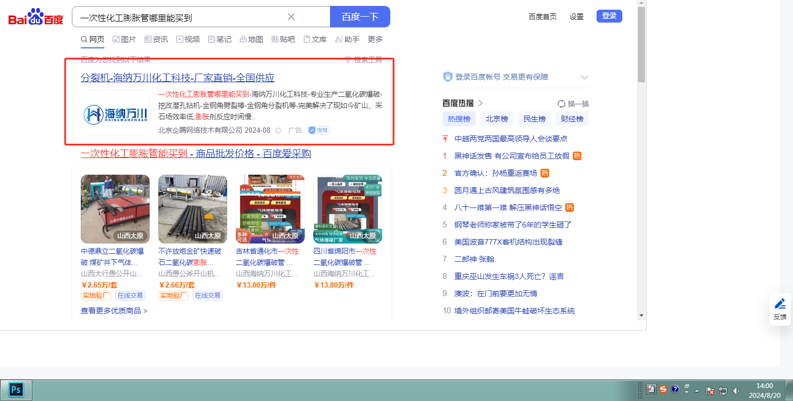This screenshot has width=793, height=401.
Task: Refresh hot searches with 换一换
Action: (x=573, y=104)
